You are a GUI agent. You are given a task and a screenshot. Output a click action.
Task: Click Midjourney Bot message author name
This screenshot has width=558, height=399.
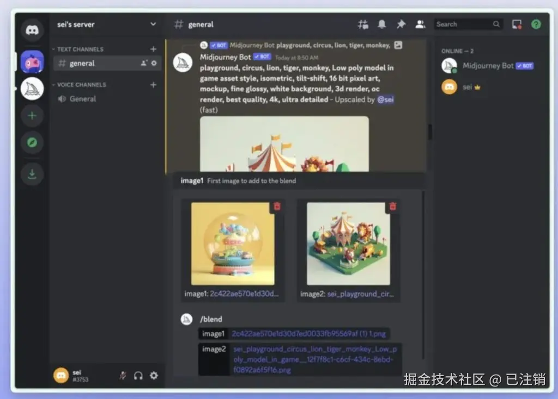(x=225, y=57)
